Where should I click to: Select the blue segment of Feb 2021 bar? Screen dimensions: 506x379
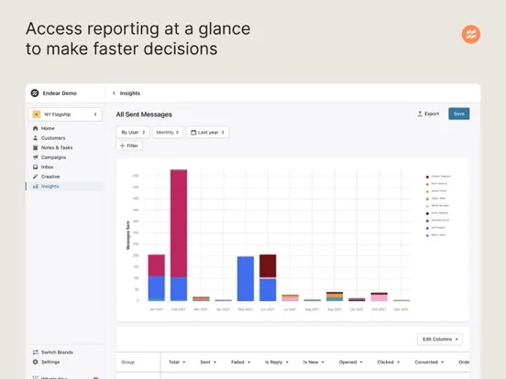click(179, 289)
